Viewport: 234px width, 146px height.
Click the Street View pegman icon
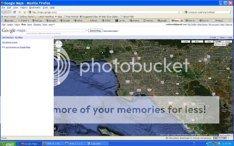coord(58,55)
